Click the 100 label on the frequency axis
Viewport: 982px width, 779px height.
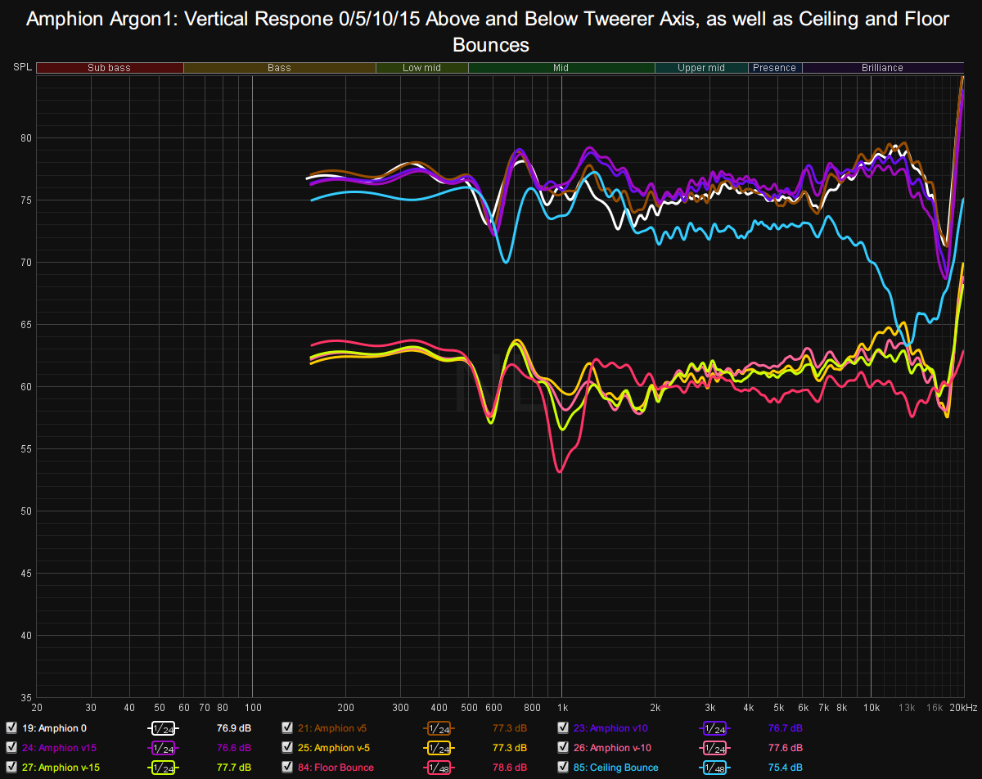tap(253, 707)
